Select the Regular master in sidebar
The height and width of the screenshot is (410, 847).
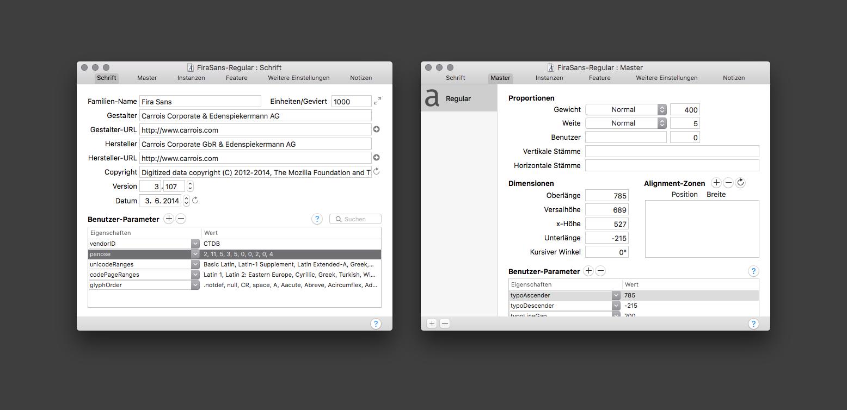coord(459,98)
